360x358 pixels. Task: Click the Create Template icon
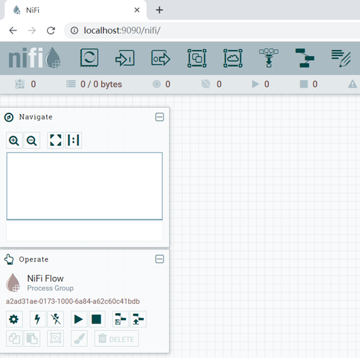[120, 319]
